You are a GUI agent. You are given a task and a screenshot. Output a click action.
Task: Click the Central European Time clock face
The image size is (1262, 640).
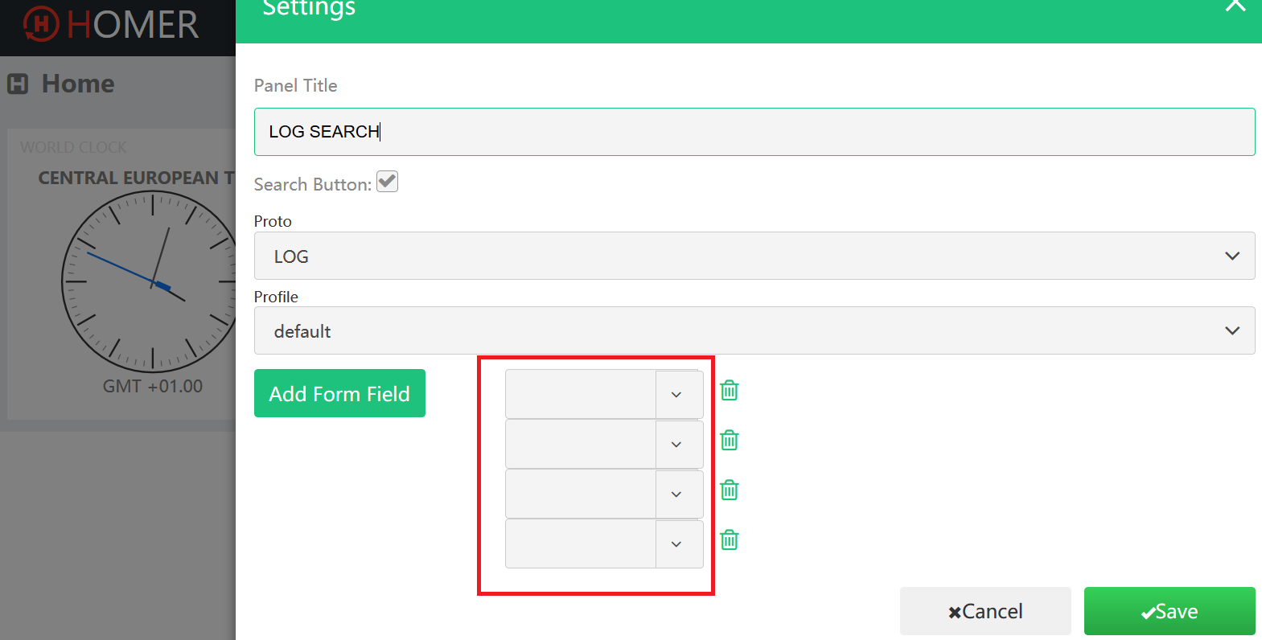[x=150, y=281]
